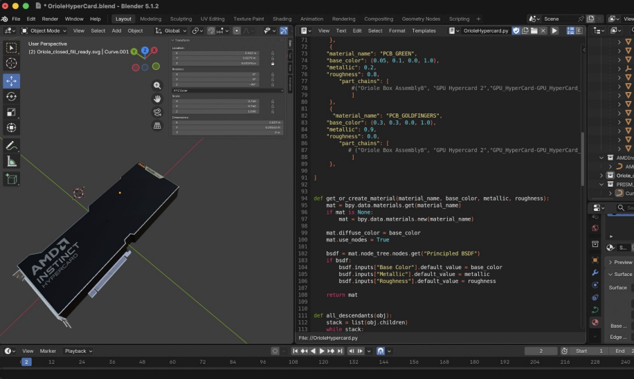Viewport: 634px width, 379px height.
Task: Select the Add Cube tool
Action: point(11,179)
